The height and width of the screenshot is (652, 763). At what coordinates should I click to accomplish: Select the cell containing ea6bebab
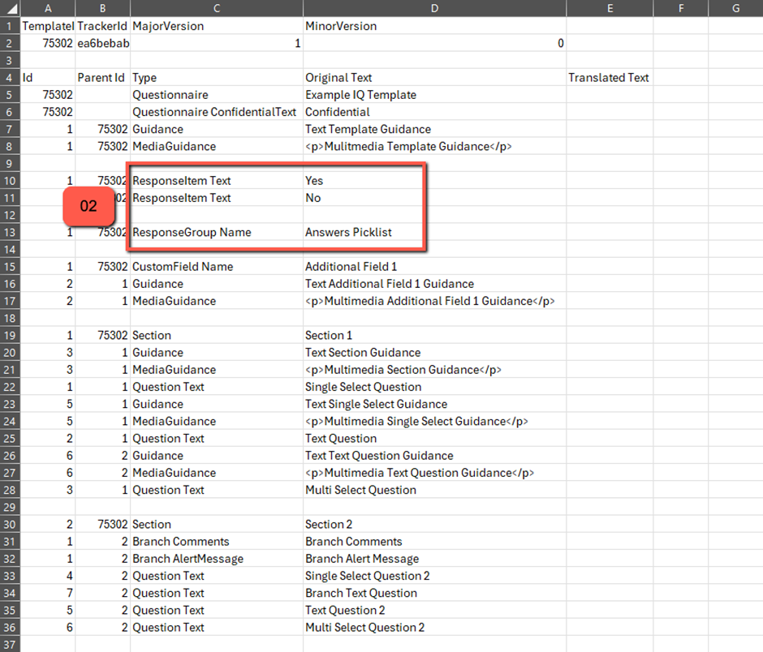coord(102,43)
